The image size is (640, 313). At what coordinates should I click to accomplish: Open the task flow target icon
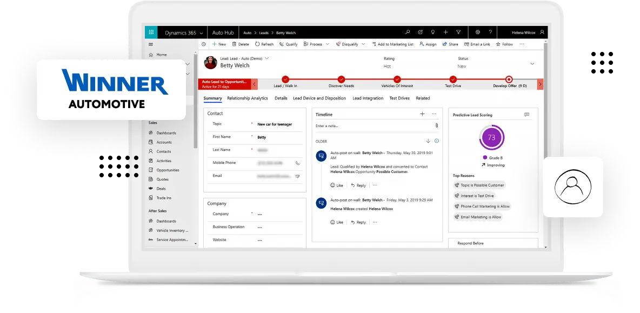(420, 32)
